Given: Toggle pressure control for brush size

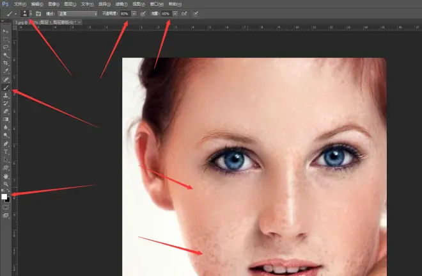Looking at the screenshot, I should pos(196,13).
